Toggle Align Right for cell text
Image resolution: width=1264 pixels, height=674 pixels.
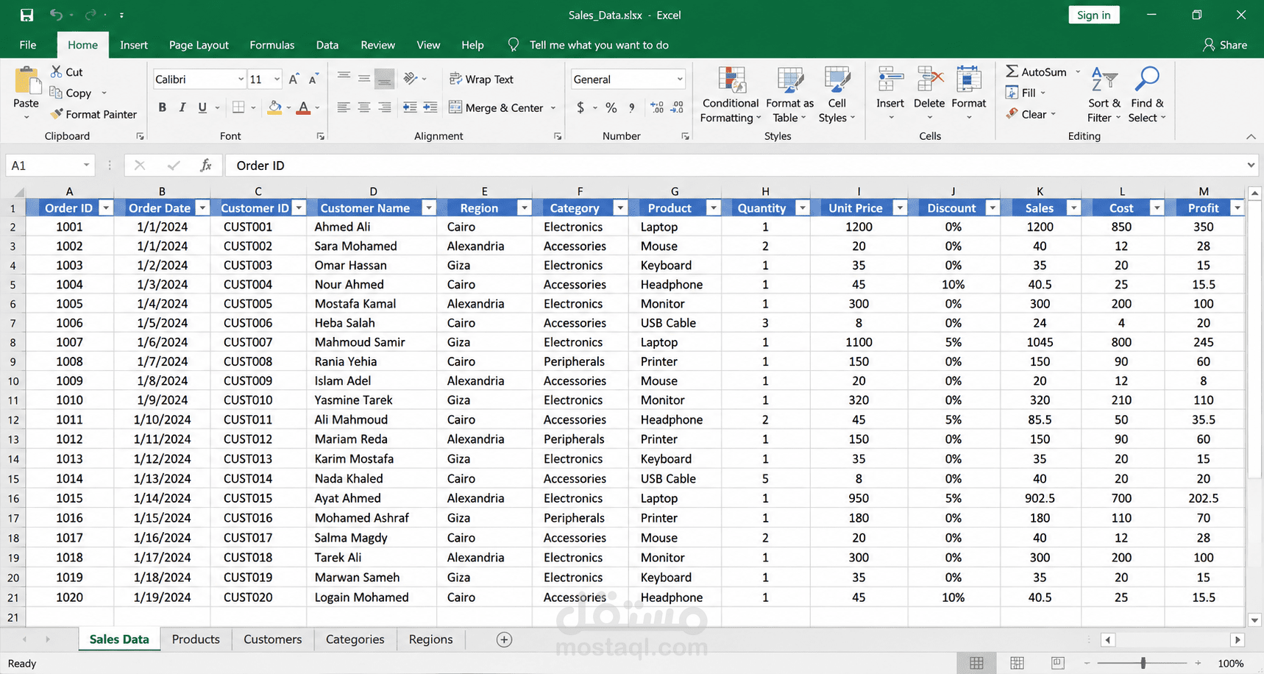(384, 107)
